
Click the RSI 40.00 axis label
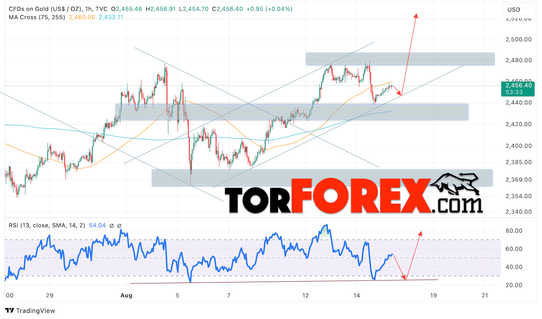tap(514, 267)
